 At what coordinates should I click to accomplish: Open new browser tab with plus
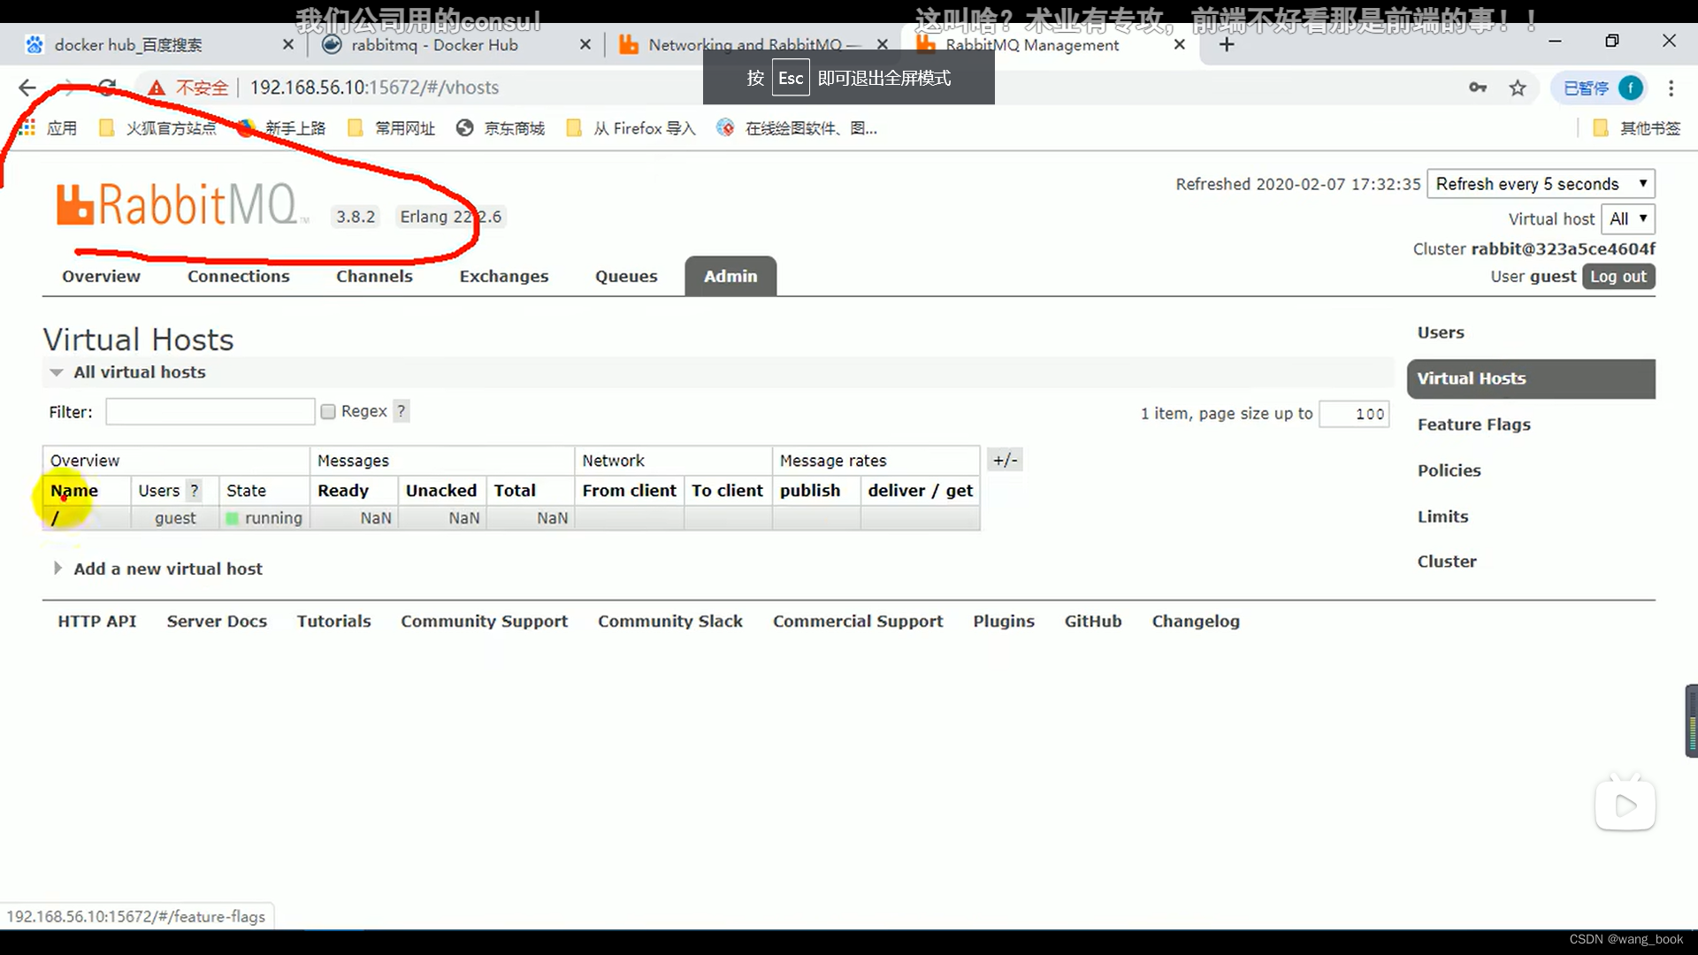click(1226, 44)
